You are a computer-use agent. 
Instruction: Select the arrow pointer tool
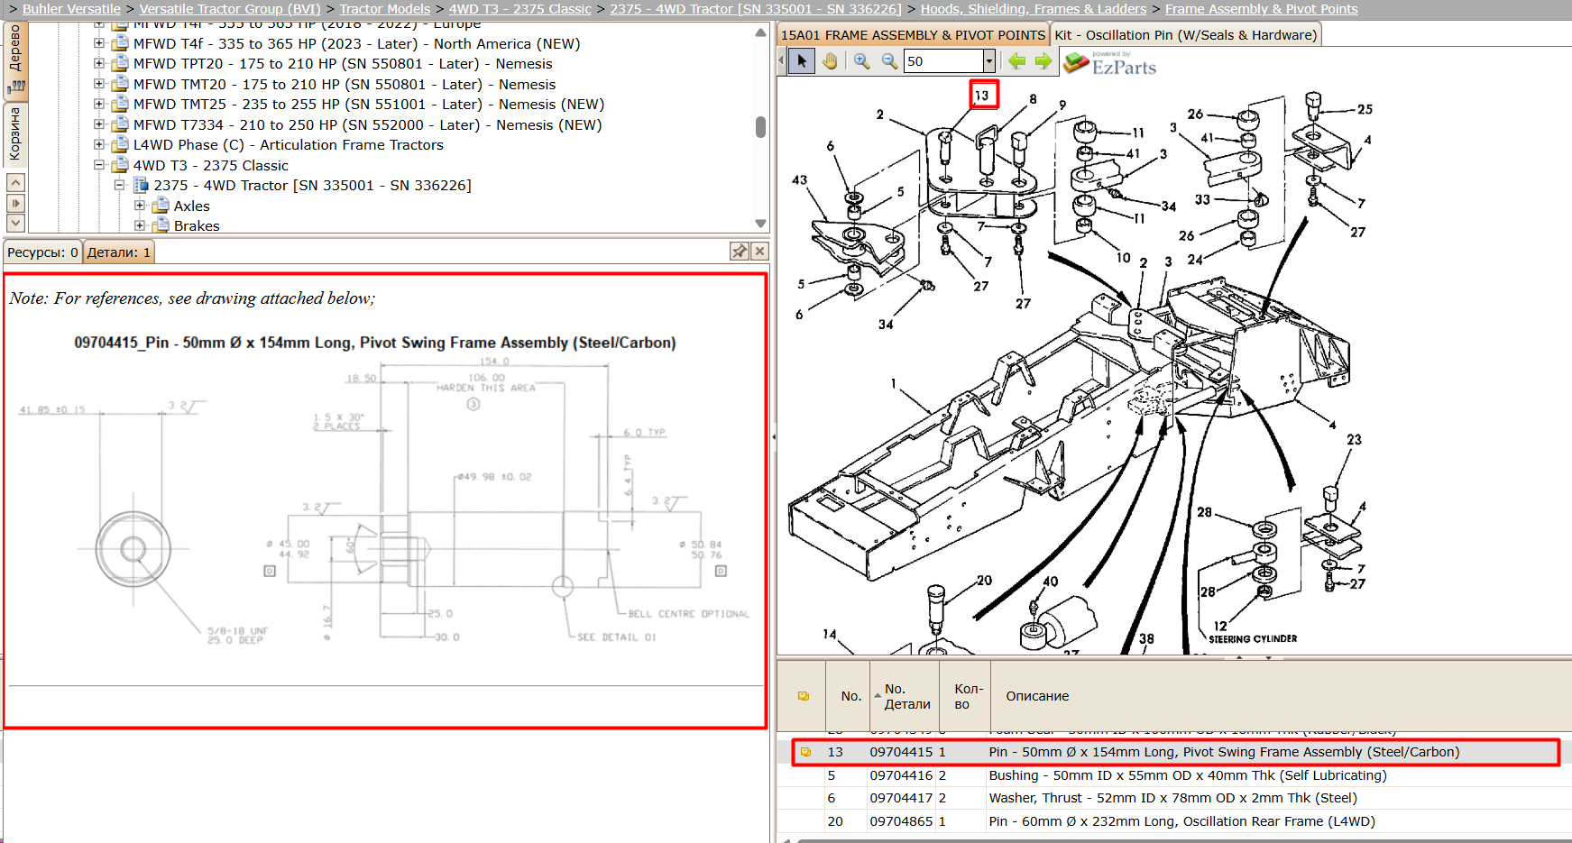(x=801, y=60)
